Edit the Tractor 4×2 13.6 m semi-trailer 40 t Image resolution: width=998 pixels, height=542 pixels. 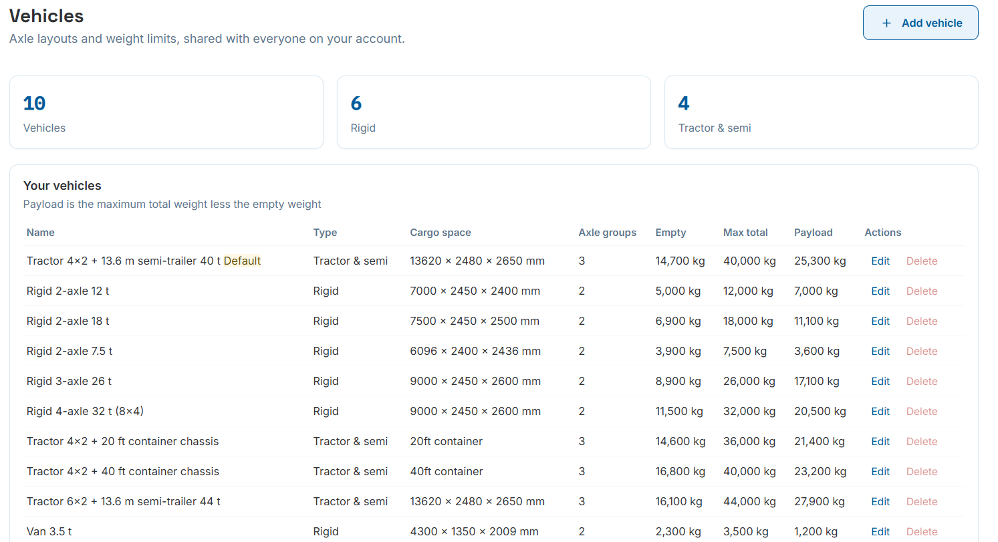point(880,261)
